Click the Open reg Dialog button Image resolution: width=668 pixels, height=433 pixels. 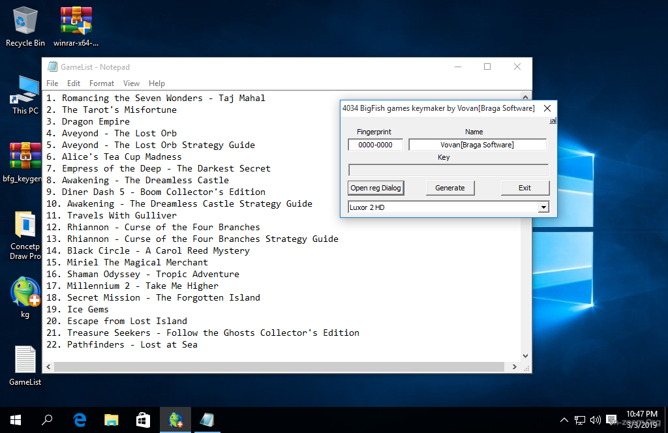(x=376, y=188)
